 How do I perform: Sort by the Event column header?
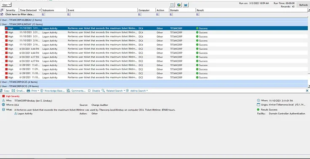coord(102,10)
